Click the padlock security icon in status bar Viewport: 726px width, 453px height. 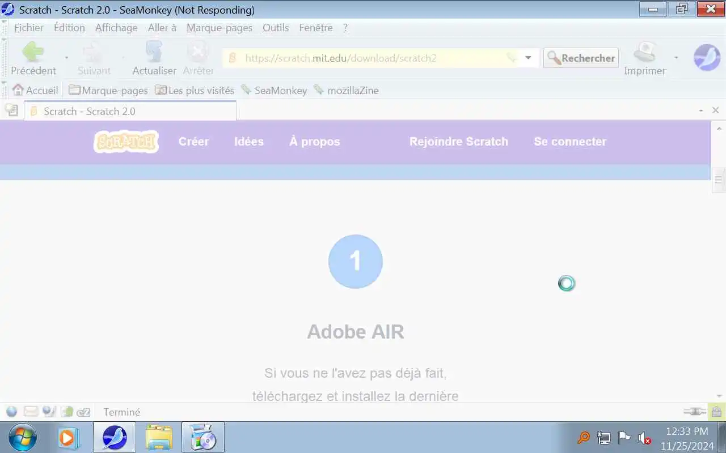(x=716, y=412)
